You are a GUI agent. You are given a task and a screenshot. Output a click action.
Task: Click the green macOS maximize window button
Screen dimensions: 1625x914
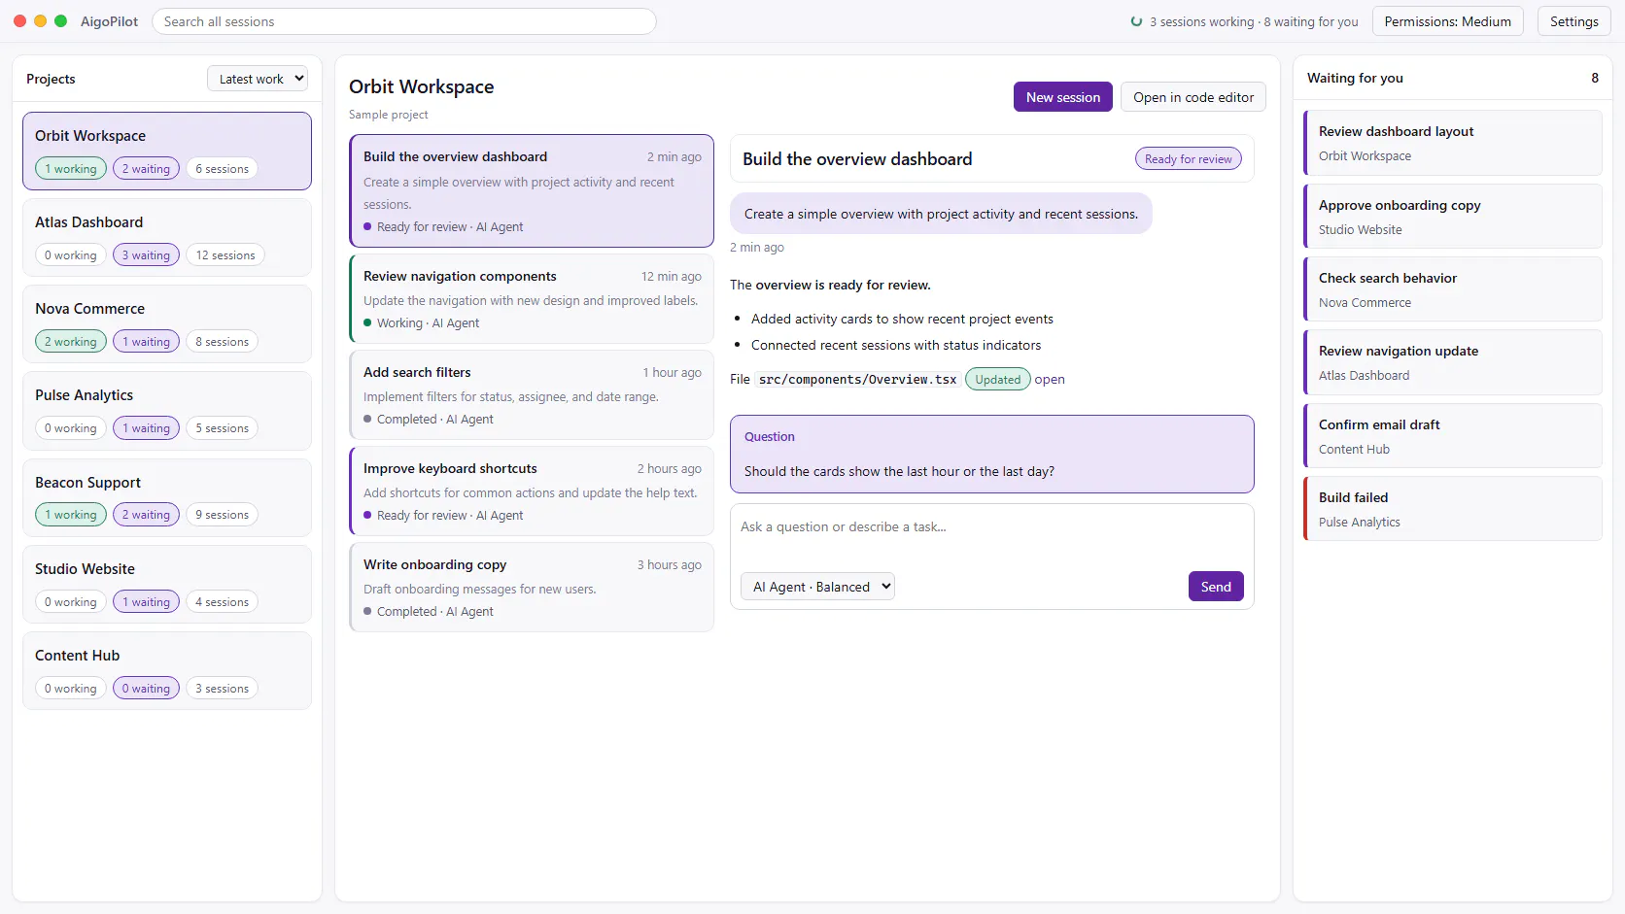click(60, 21)
